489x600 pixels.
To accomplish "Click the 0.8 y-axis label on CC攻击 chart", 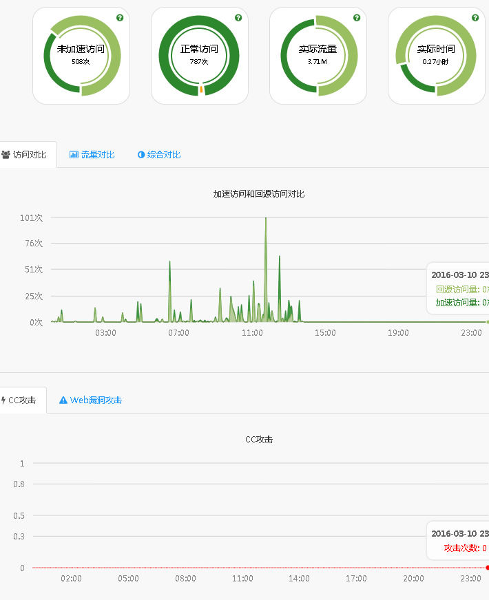I will point(19,484).
